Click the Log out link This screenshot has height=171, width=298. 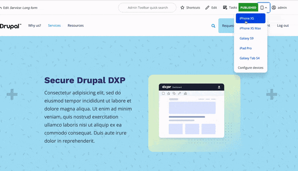283,26
